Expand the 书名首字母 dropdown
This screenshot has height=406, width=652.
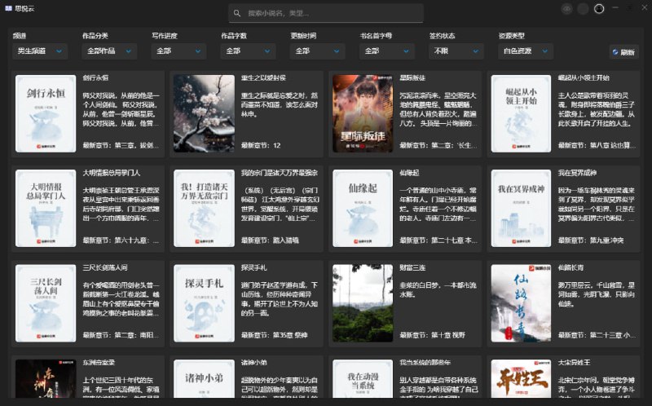387,51
